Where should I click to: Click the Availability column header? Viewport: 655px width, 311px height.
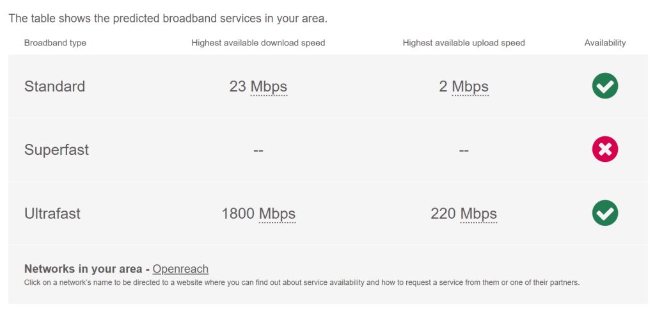605,43
